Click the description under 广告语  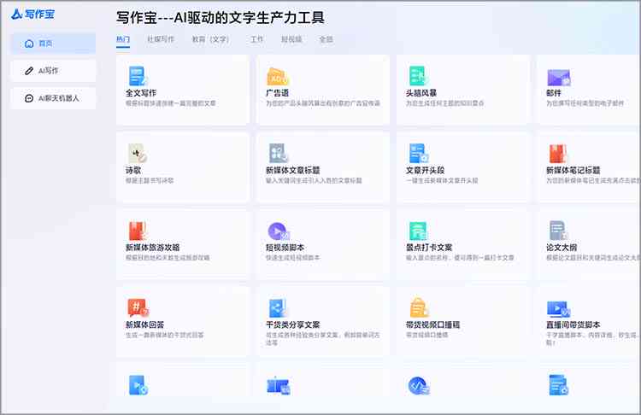click(x=323, y=103)
